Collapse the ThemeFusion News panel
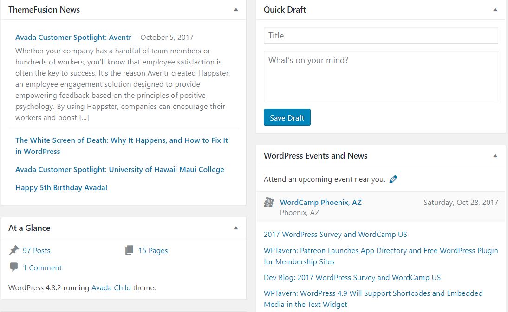 point(236,9)
